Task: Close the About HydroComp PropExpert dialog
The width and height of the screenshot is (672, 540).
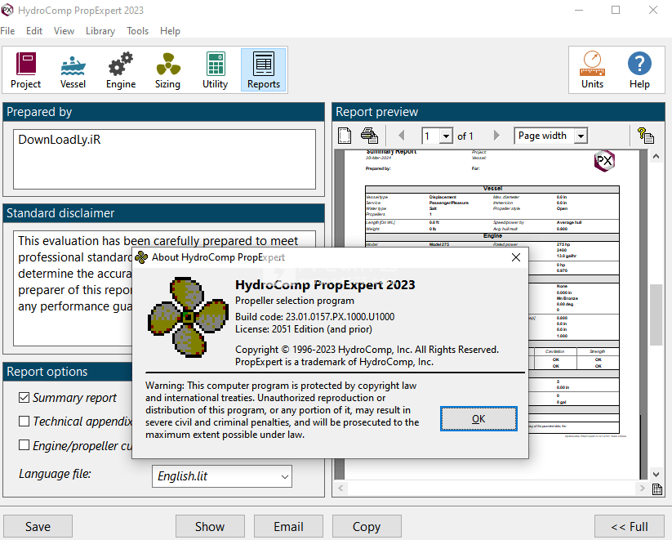Action: [x=516, y=257]
